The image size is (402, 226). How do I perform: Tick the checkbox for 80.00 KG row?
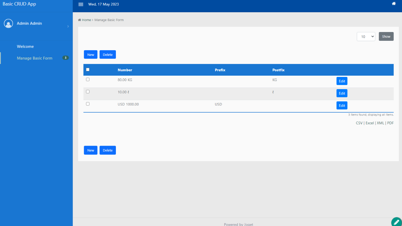[x=88, y=79]
